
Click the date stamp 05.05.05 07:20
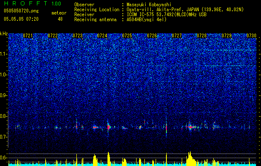coord(21,19)
